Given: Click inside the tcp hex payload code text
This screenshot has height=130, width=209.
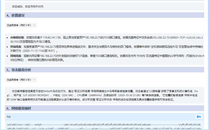Looking at the screenshot, I should pos(102,125).
